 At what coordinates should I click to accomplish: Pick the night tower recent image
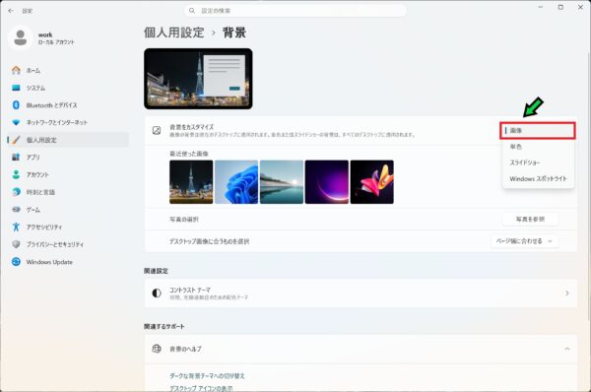[191, 182]
